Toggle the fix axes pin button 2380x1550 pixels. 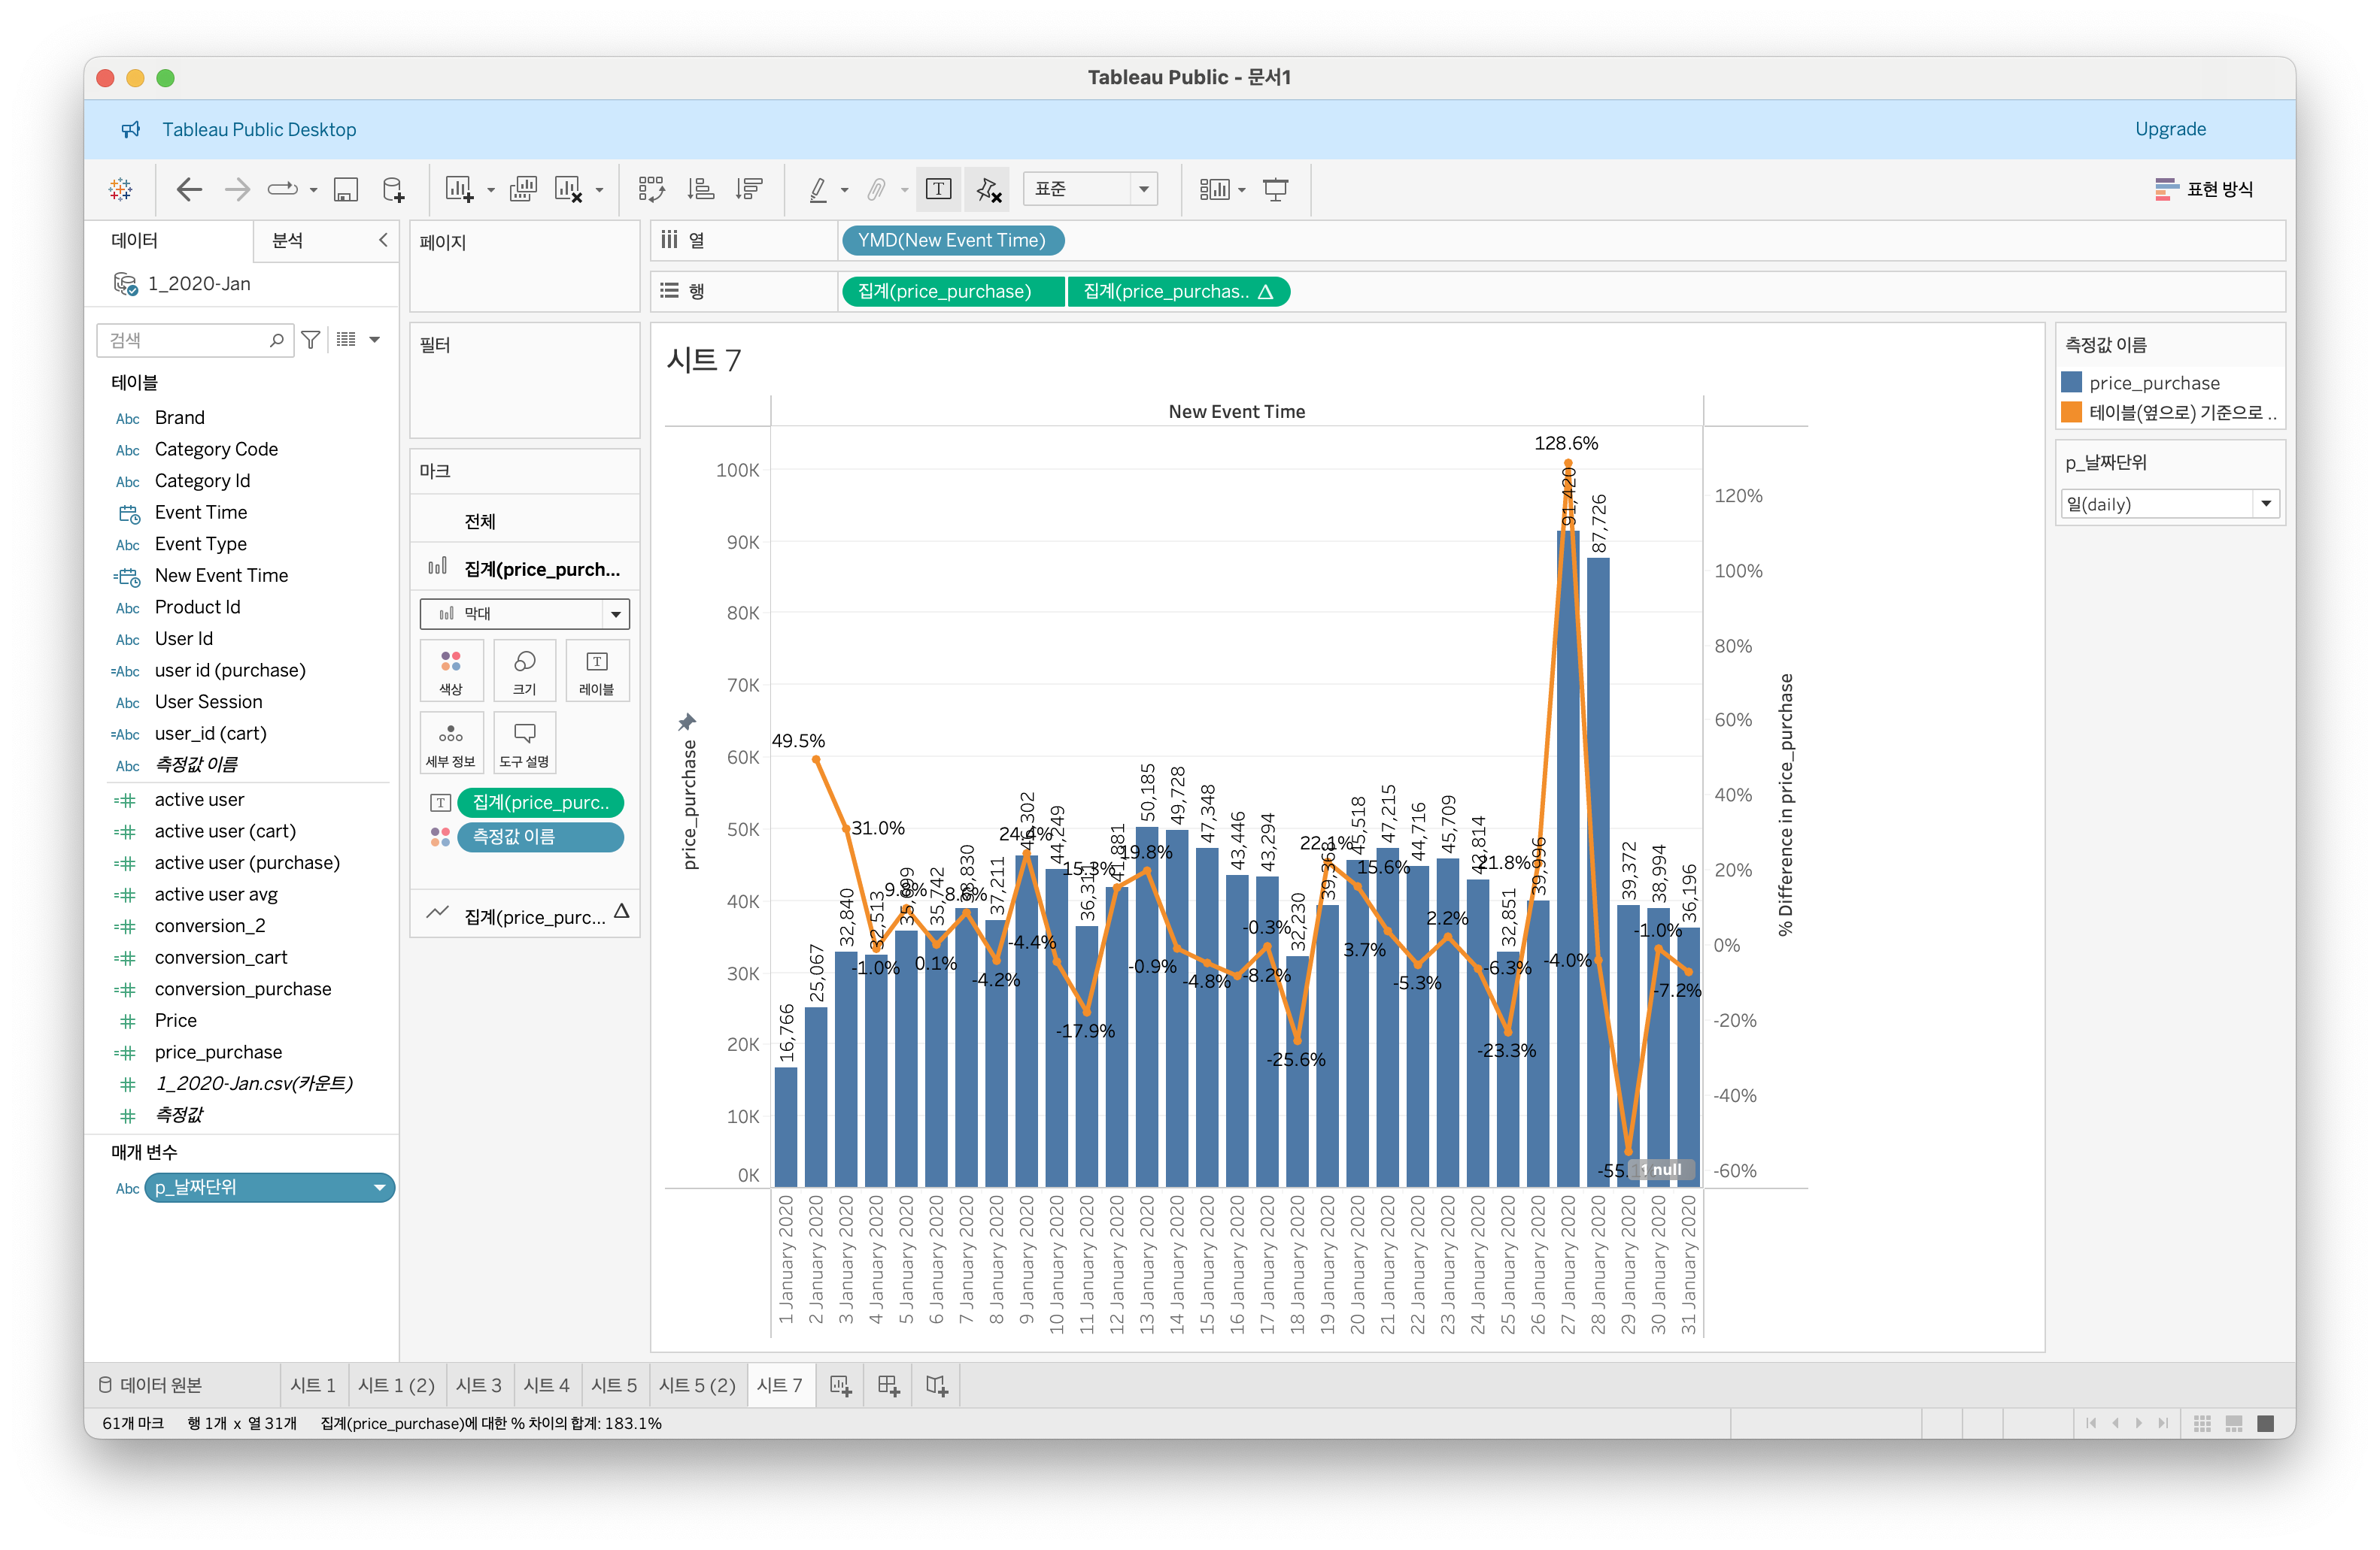(x=989, y=189)
